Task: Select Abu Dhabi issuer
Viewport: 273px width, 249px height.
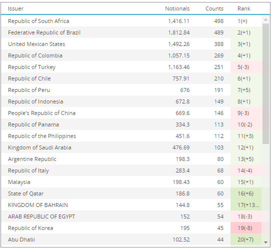Action: (21, 239)
